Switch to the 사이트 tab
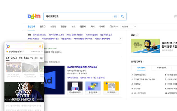This screenshot has height=111, width=177. [102, 27]
